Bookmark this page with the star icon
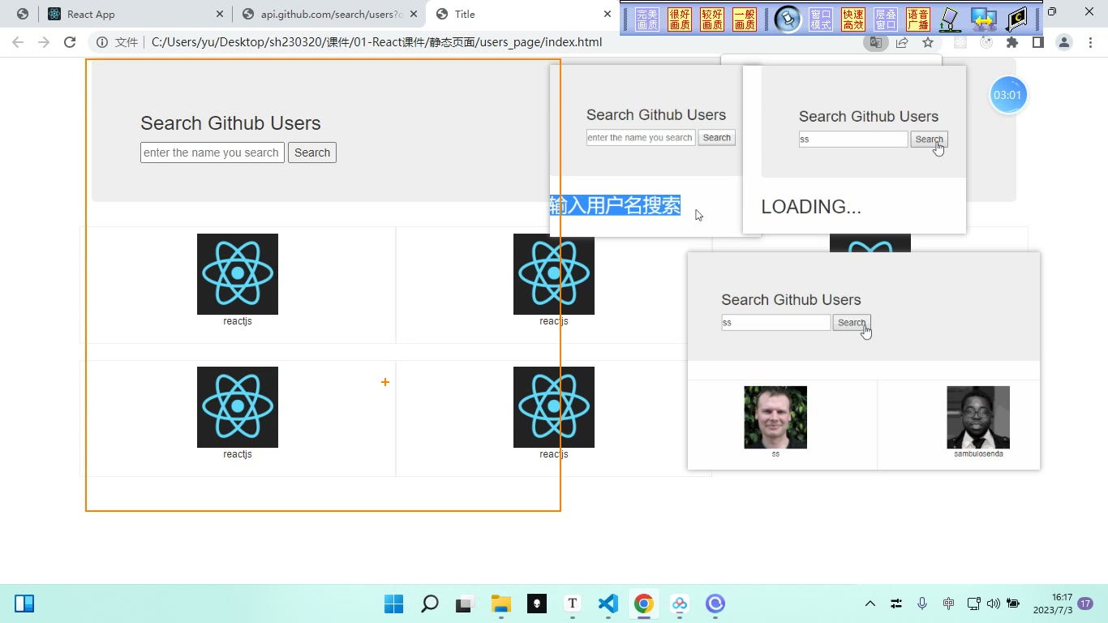The width and height of the screenshot is (1108, 623). (928, 42)
